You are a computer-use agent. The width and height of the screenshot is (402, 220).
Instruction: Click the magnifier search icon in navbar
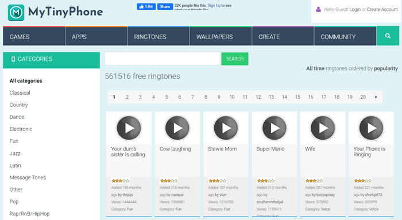coord(388,36)
